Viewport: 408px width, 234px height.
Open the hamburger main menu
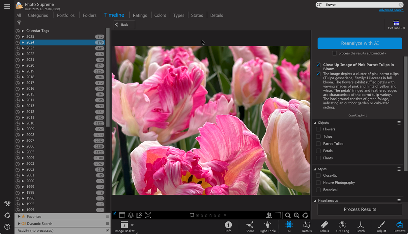[x=7, y=7]
